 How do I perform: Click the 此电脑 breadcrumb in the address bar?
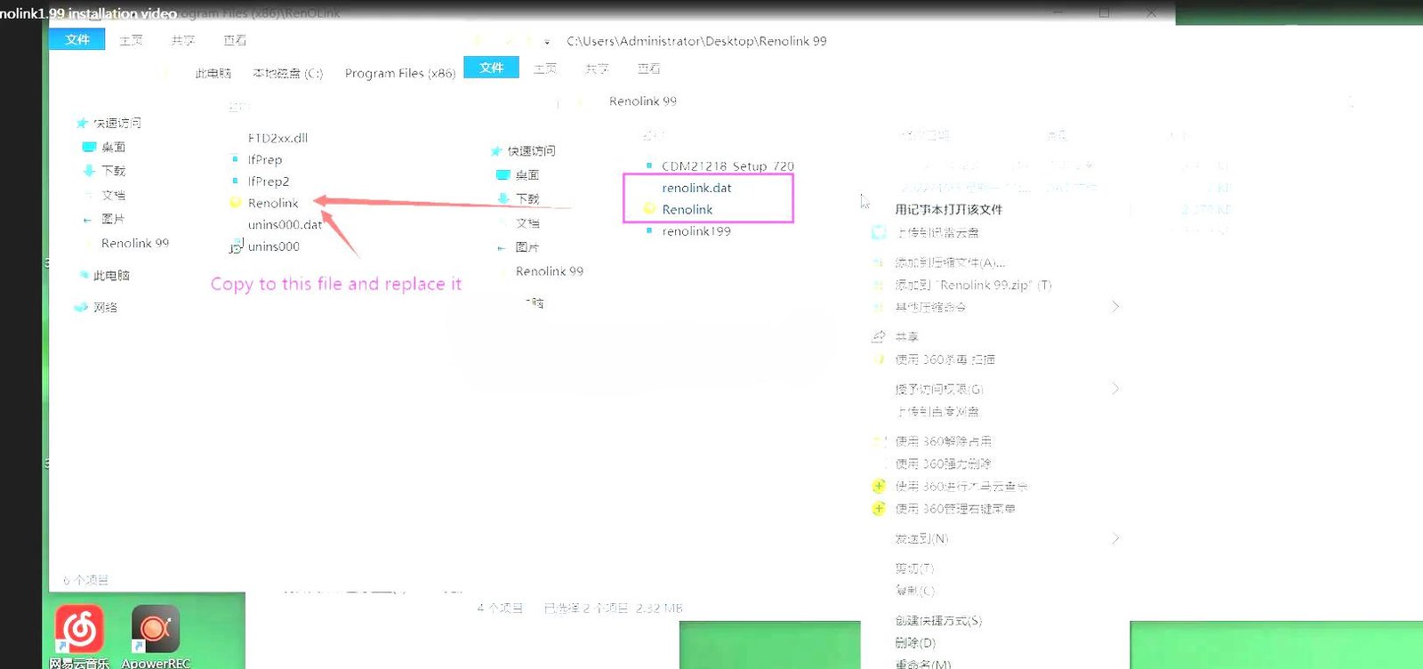[213, 74]
